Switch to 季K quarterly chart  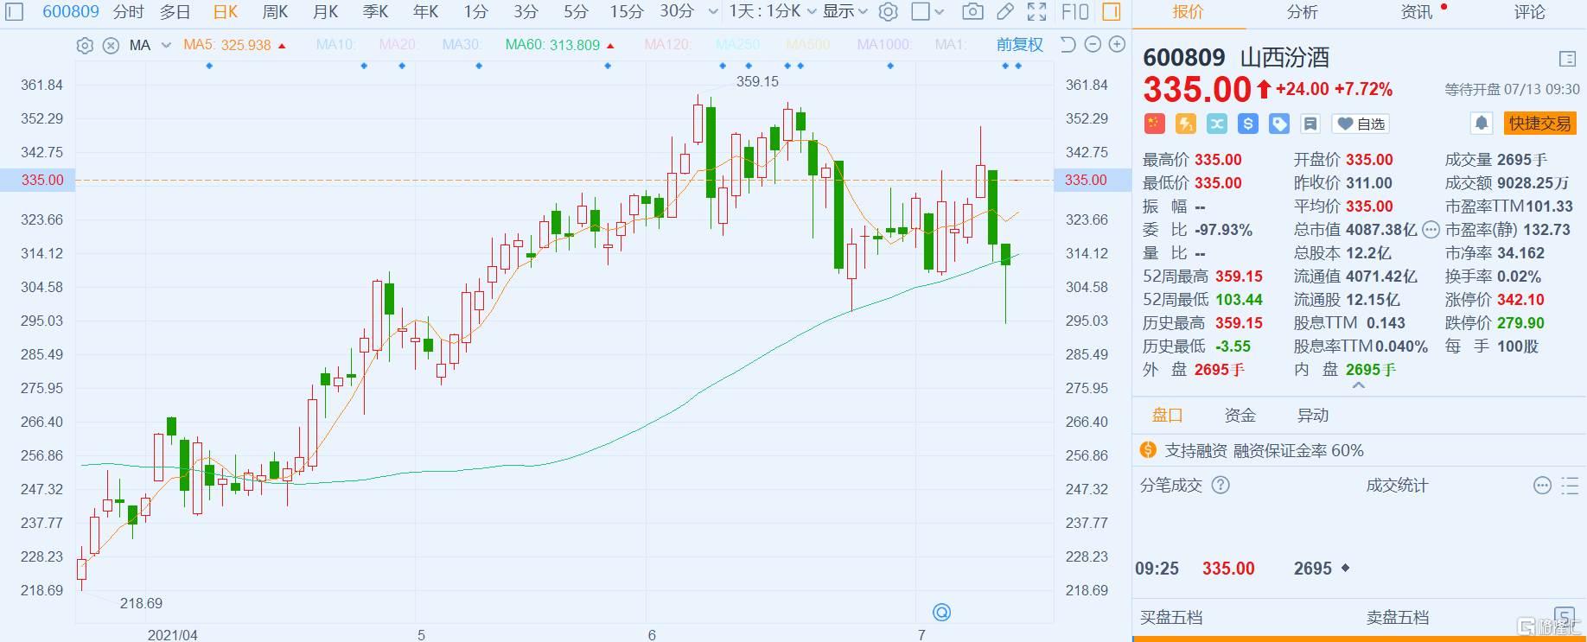(376, 12)
